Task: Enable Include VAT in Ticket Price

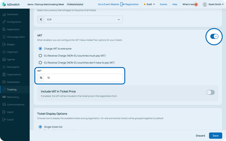Action: [x=210, y=92]
